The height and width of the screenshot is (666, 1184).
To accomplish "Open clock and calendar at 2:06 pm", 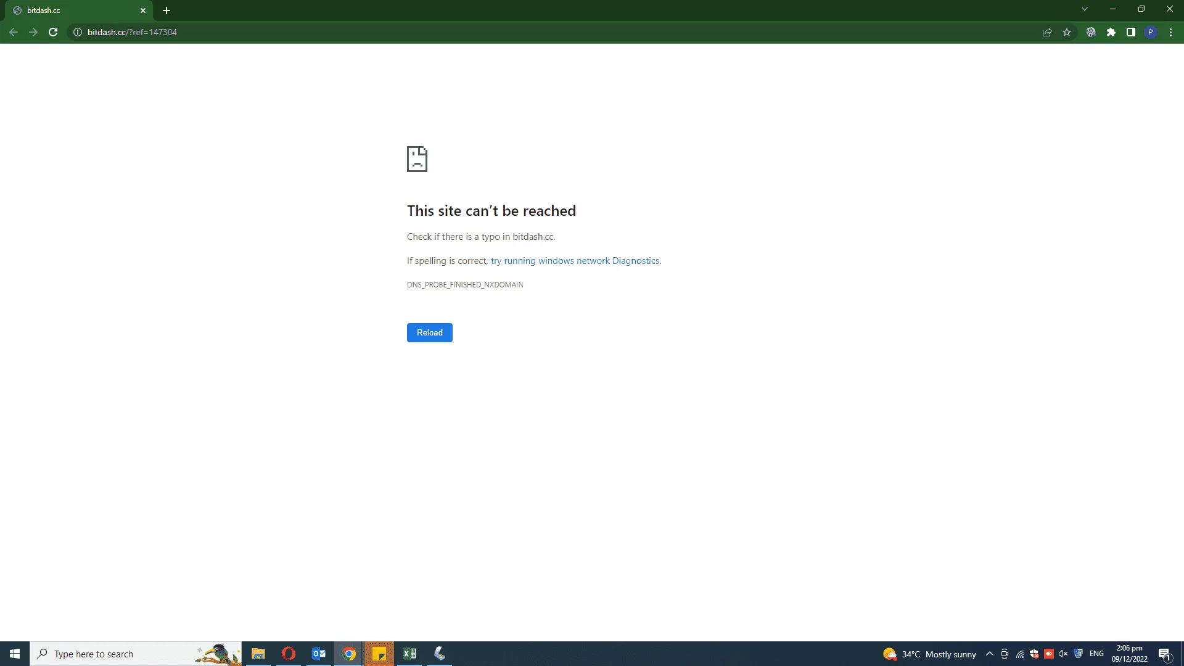I will coord(1130,654).
